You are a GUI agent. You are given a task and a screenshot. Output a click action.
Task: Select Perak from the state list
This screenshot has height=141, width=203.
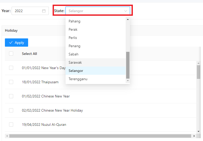[x=73, y=29]
